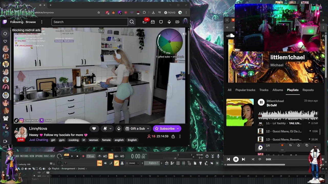The height and width of the screenshot is (184, 328).
Task: Click the Twitch search magnifier button
Action: point(132,22)
